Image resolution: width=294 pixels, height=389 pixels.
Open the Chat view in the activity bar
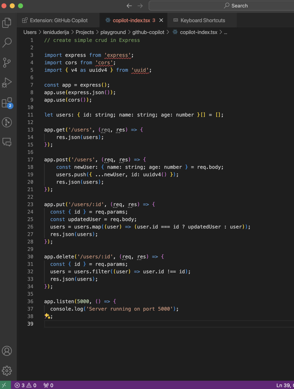click(7, 142)
